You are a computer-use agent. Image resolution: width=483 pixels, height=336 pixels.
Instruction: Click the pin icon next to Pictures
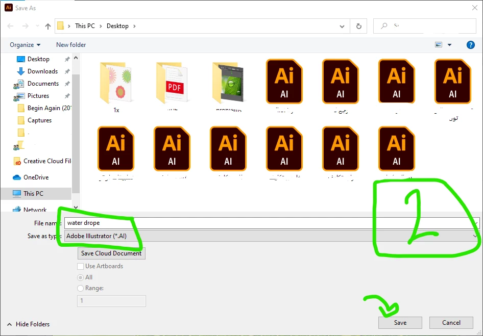[x=67, y=96]
